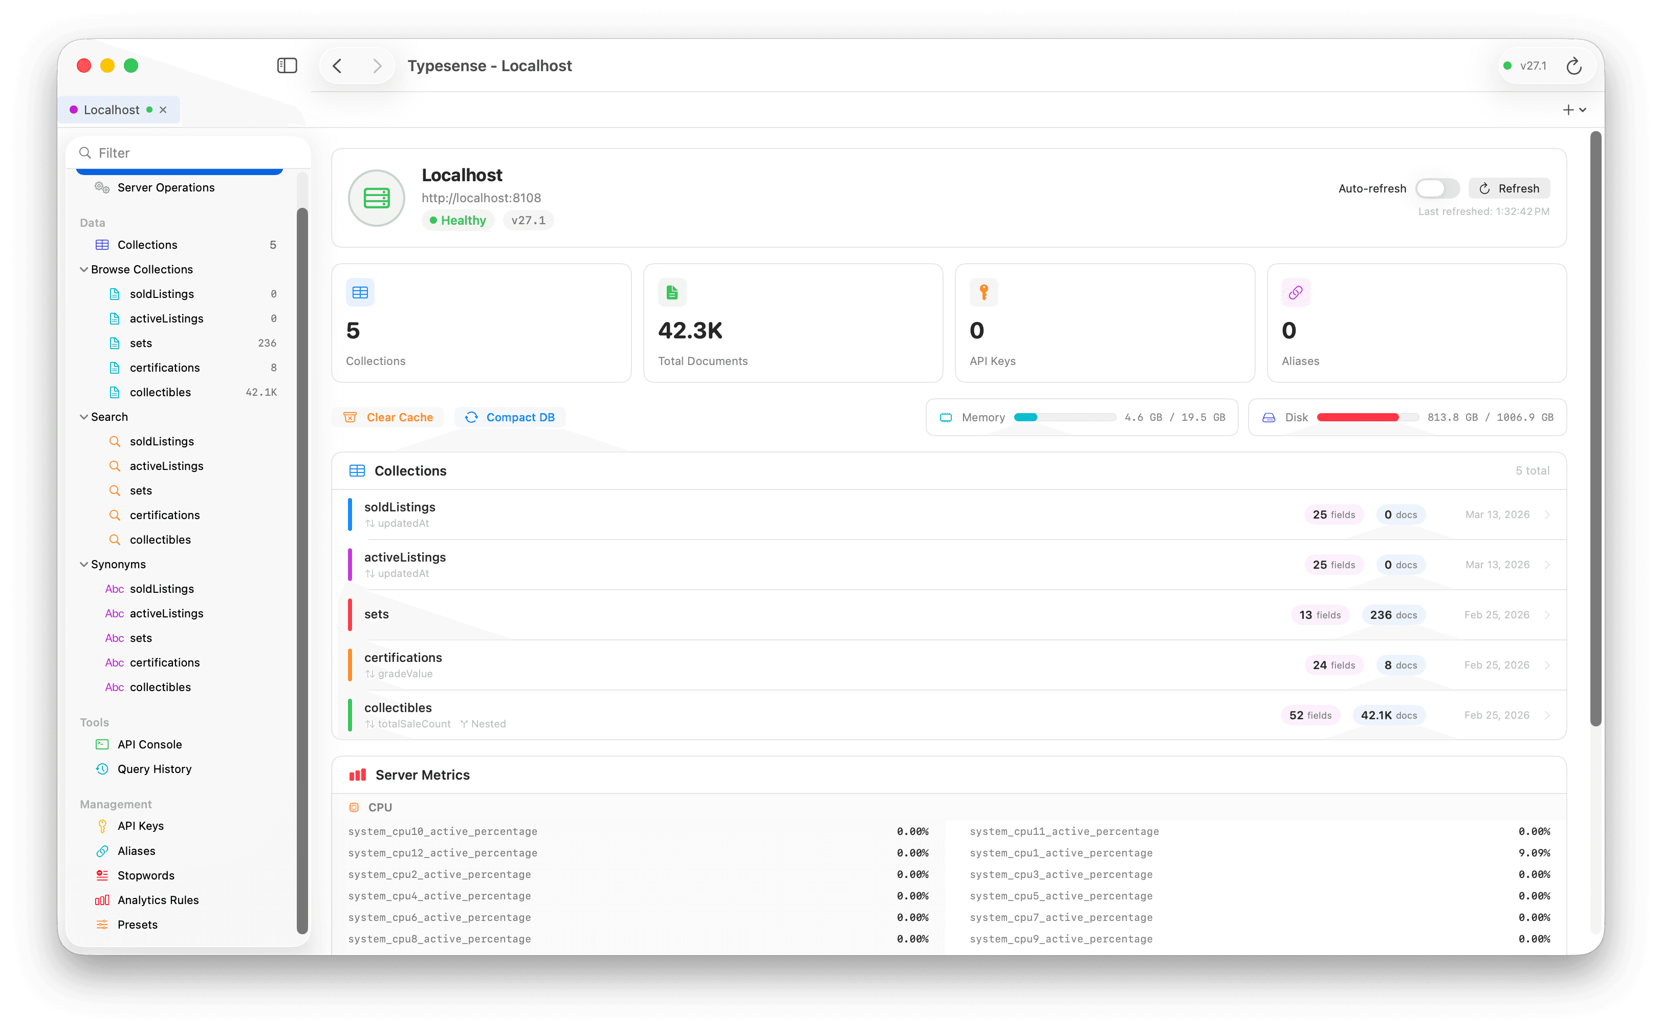Click the Compact DB button
Image resolution: width=1662 pixels, height=1031 pixels.
click(x=510, y=417)
